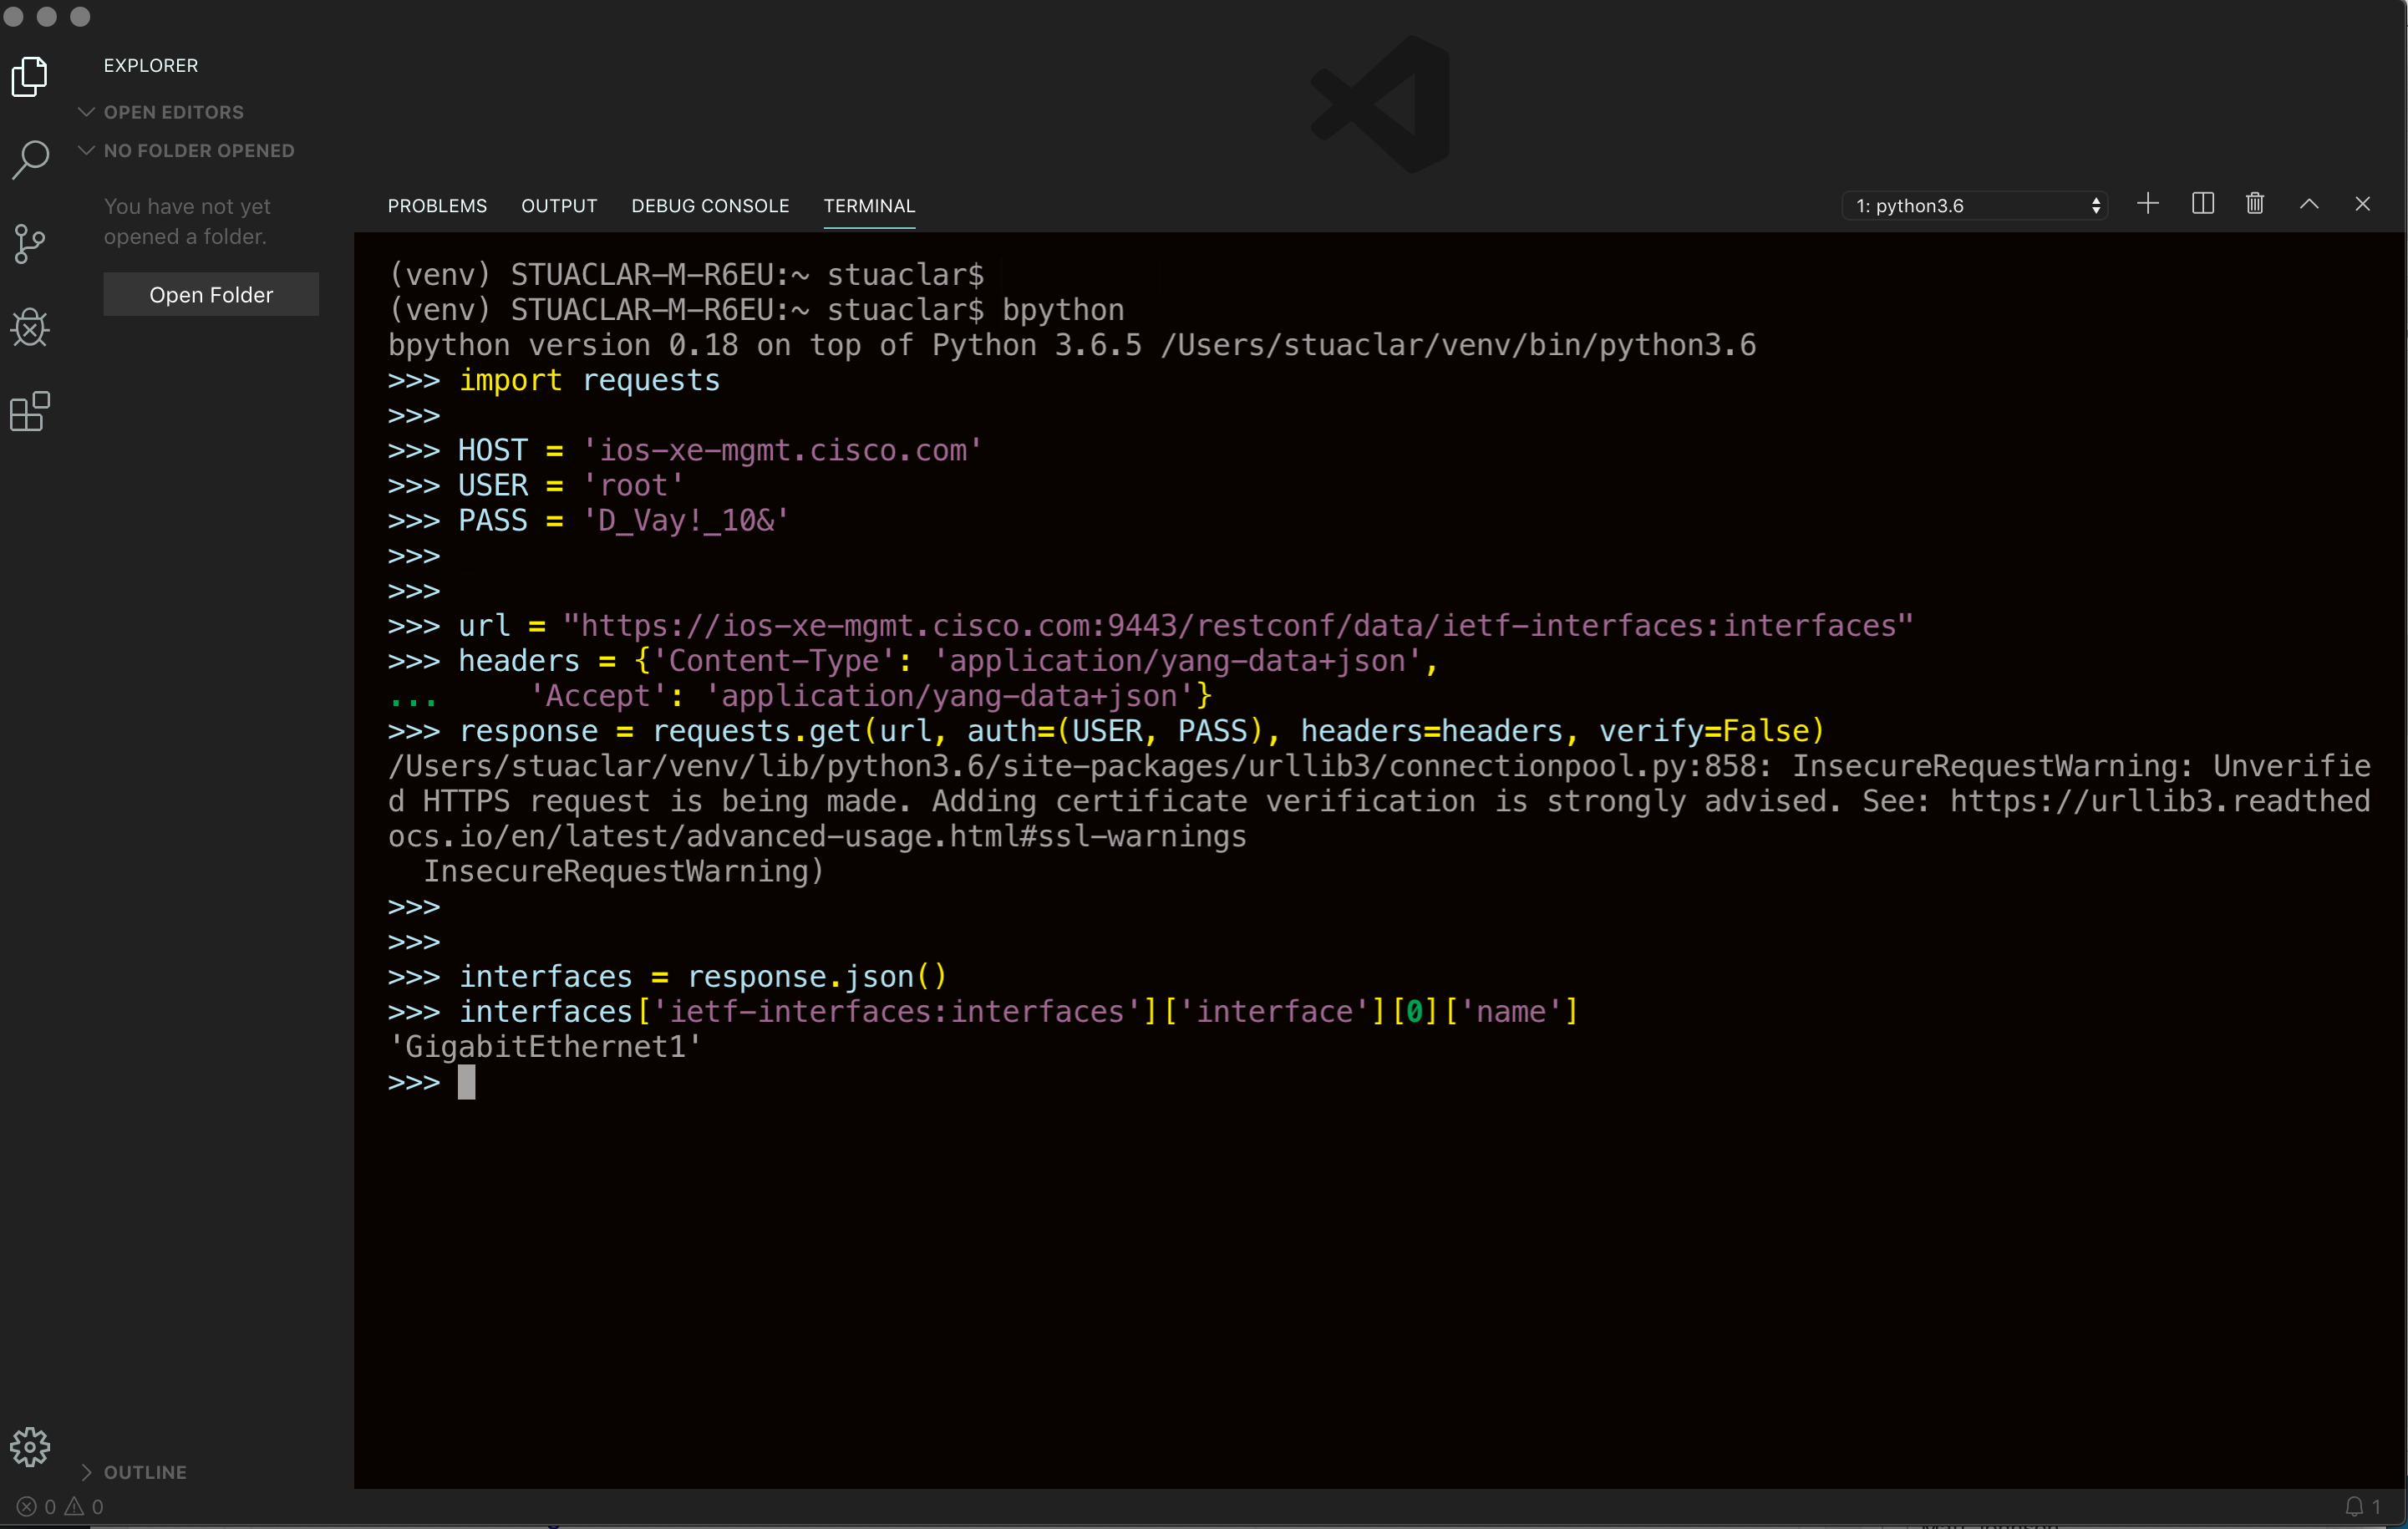The image size is (2408, 1529).
Task: Split the terminal pane
Action: click(x=2202, y=204)
